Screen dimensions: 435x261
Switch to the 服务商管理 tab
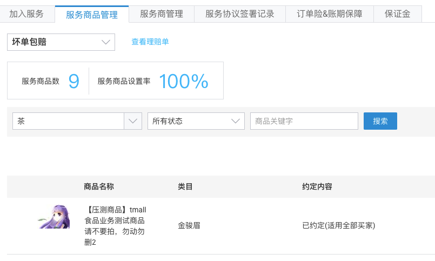[x=161, y=14]
